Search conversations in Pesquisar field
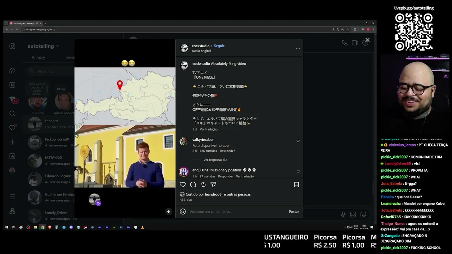 (x=50, y=71)
